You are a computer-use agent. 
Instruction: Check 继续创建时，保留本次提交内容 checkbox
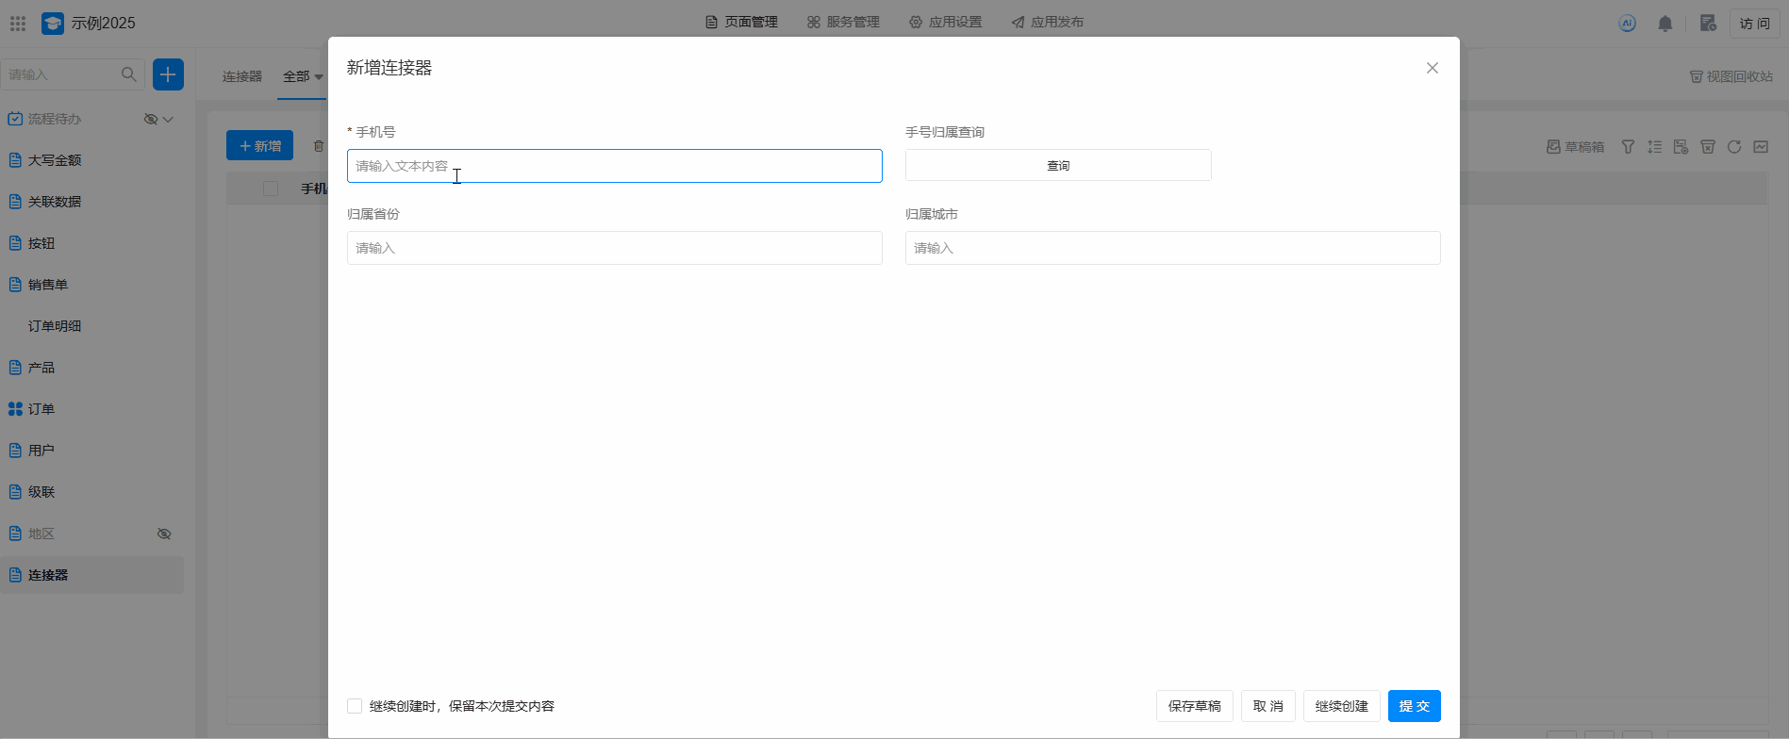355,706
